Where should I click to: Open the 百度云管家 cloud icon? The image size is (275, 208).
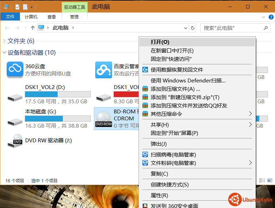click(103, 70)
